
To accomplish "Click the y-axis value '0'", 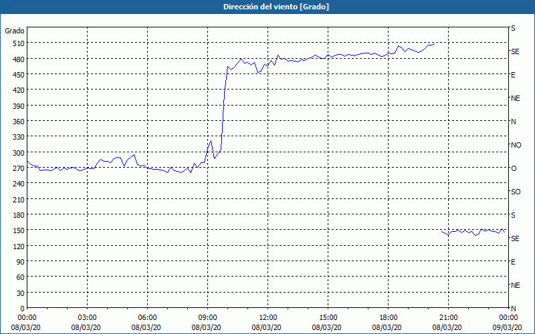I will point(23,309).
